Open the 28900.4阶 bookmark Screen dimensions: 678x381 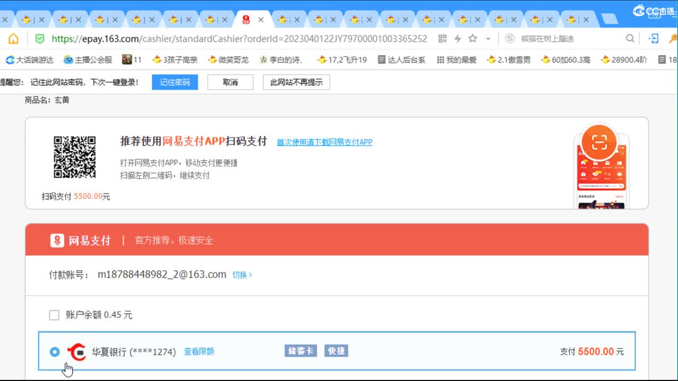coord(624,60)
